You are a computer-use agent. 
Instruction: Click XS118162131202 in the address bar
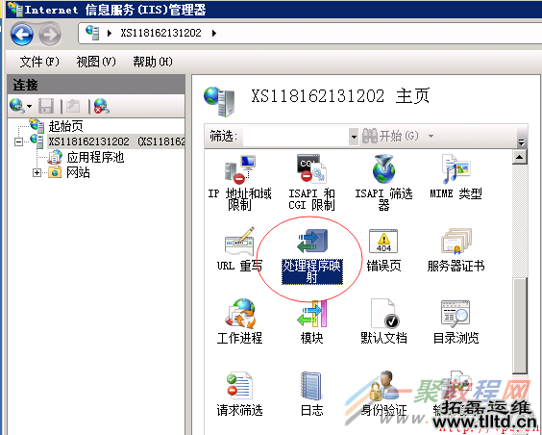pos(160,33)
